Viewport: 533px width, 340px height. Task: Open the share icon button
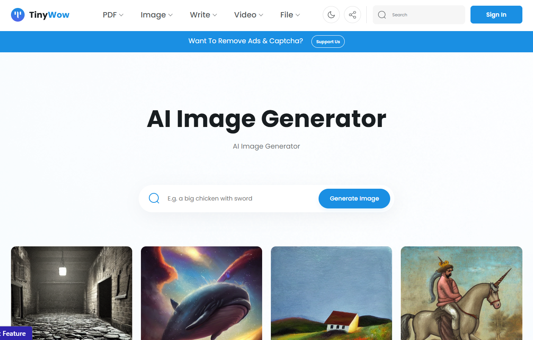click(x=352, y=15)
